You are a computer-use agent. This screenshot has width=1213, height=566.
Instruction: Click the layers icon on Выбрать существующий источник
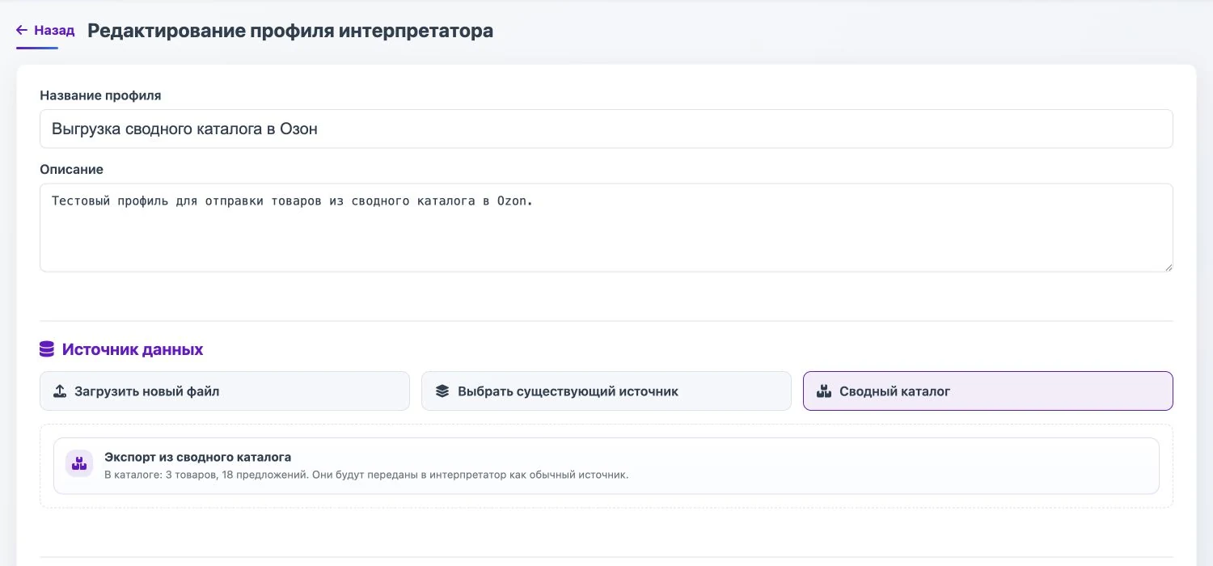point(442,391)
